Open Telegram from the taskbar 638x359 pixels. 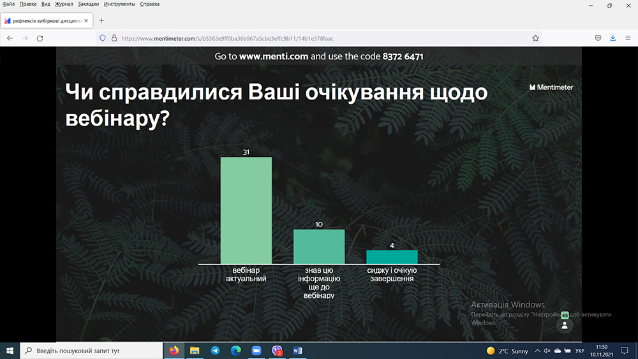coord(215,351)
